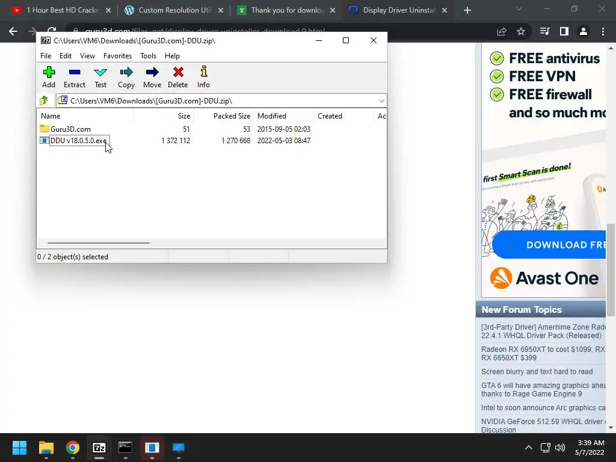Open the Favorites menu in 7-Zip
Viewport: 616px width, 462px height.
[x=117, y=56]
